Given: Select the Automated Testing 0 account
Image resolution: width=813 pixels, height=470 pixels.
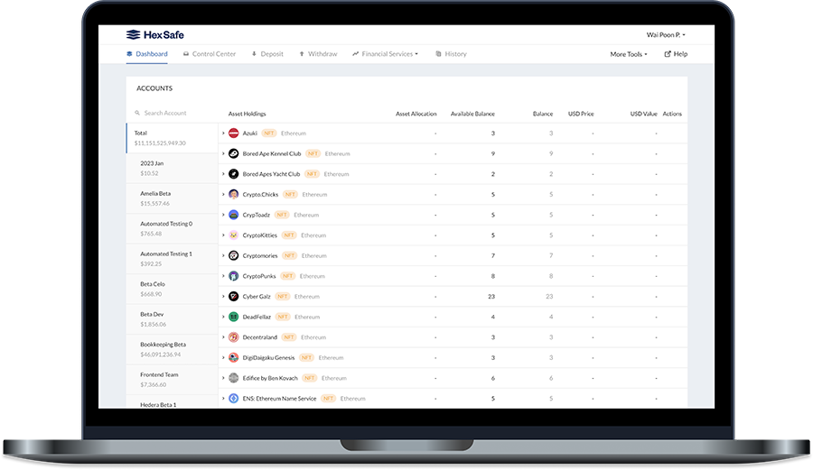Looking at the screenshot, I should [173, 228].
